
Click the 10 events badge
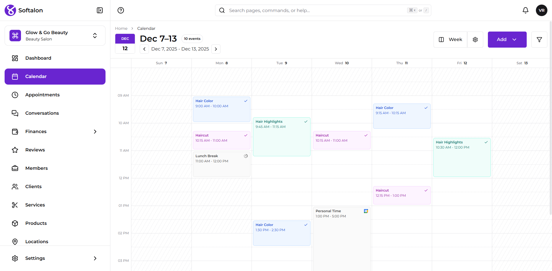(x=192, y=39)
